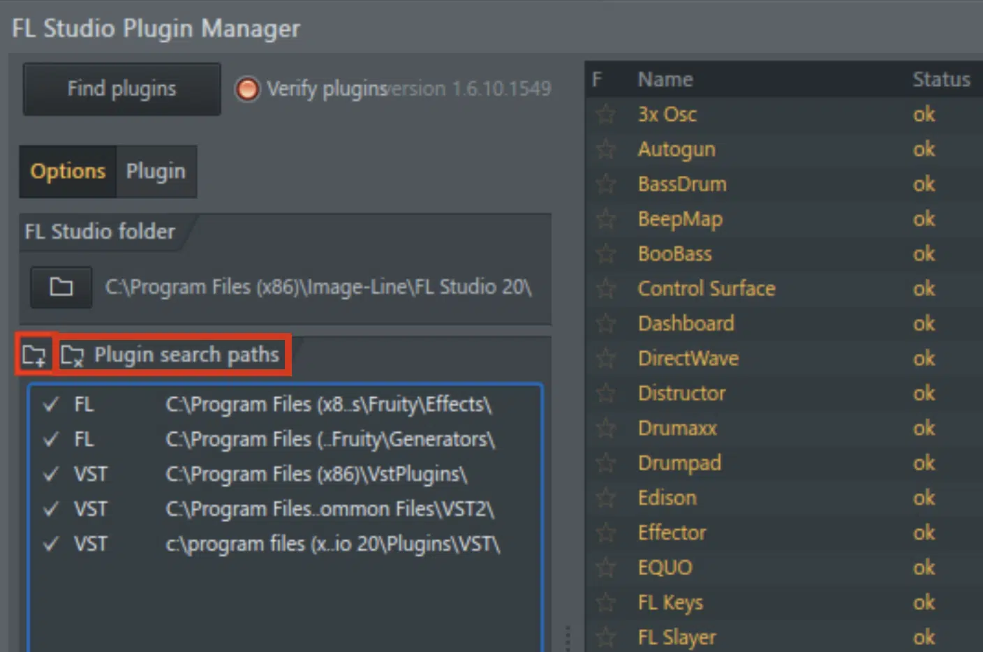The height and width of the screenshot is (652, 983).
Task: Favorite the BeepMap plugin
Action: click(x=605, y=218)
